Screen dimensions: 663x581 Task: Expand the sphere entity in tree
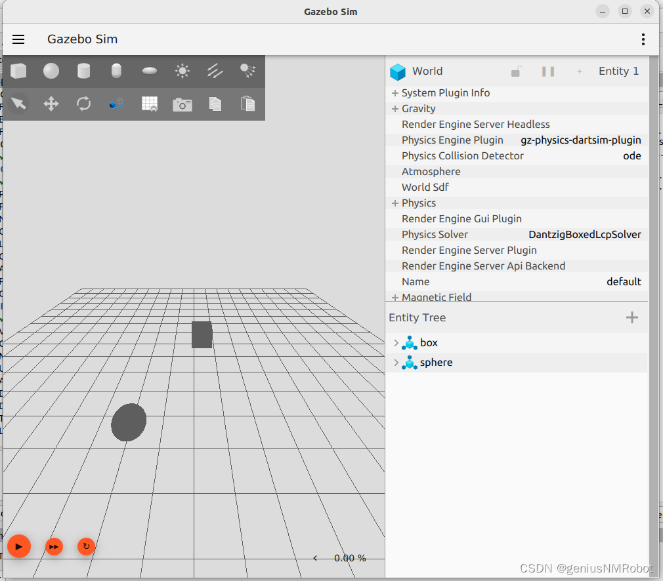(396, 363)
